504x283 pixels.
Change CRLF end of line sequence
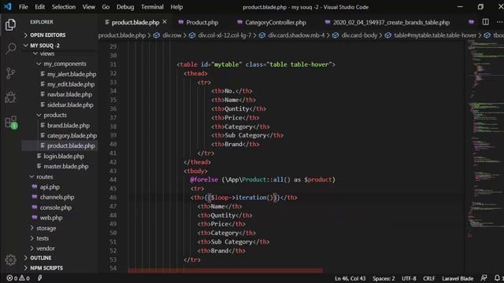[x=428, y=278]
